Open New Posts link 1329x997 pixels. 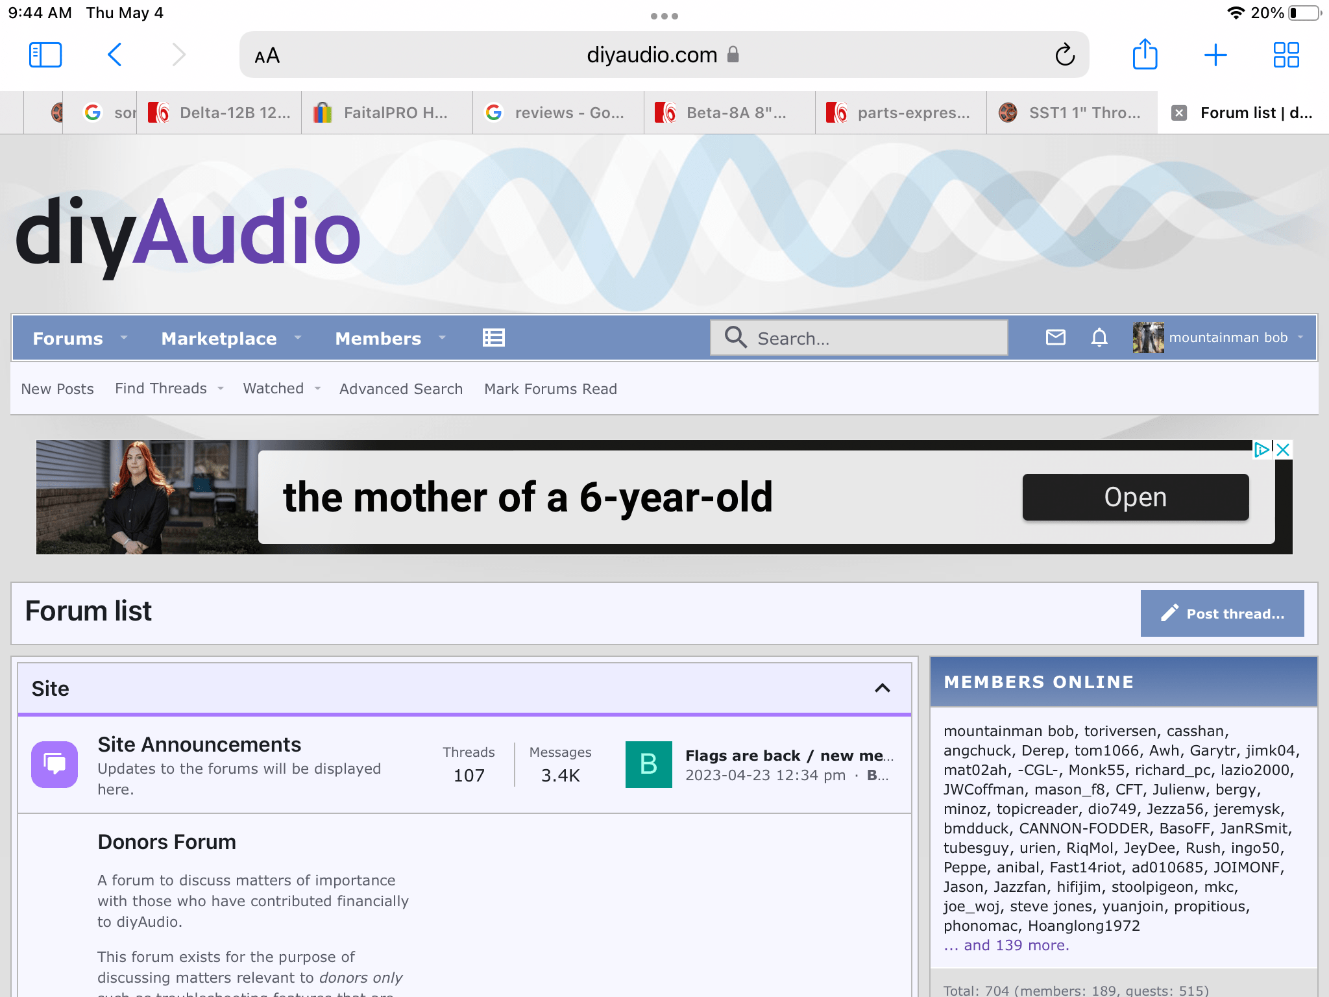pos(57,389)
